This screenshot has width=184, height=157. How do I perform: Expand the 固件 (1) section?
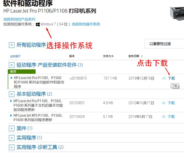[12, 128]
